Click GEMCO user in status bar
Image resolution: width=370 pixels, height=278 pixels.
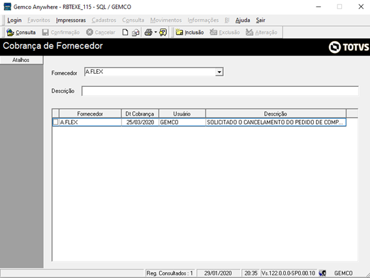click(x=343, y=273)
